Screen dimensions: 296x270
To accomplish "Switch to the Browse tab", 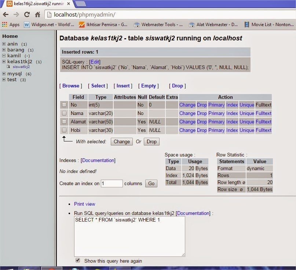I will tap(70, 86).
